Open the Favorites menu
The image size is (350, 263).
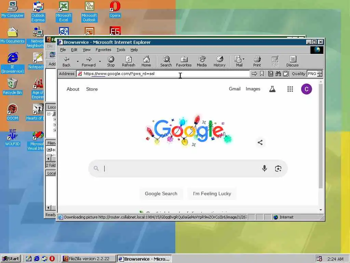(103, 50)
